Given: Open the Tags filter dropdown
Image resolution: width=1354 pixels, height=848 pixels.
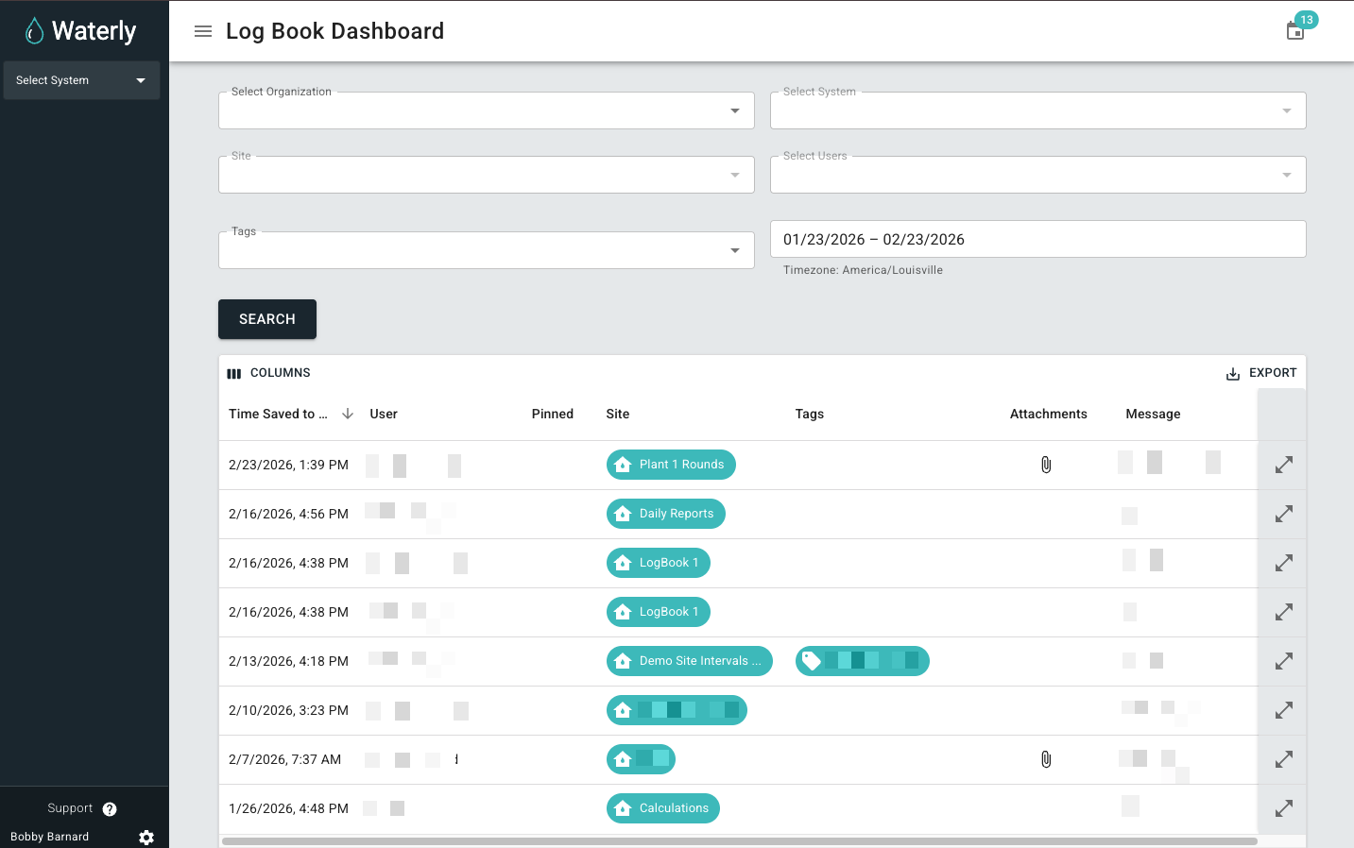Looking at the screenshot, I should pos(486,250).
